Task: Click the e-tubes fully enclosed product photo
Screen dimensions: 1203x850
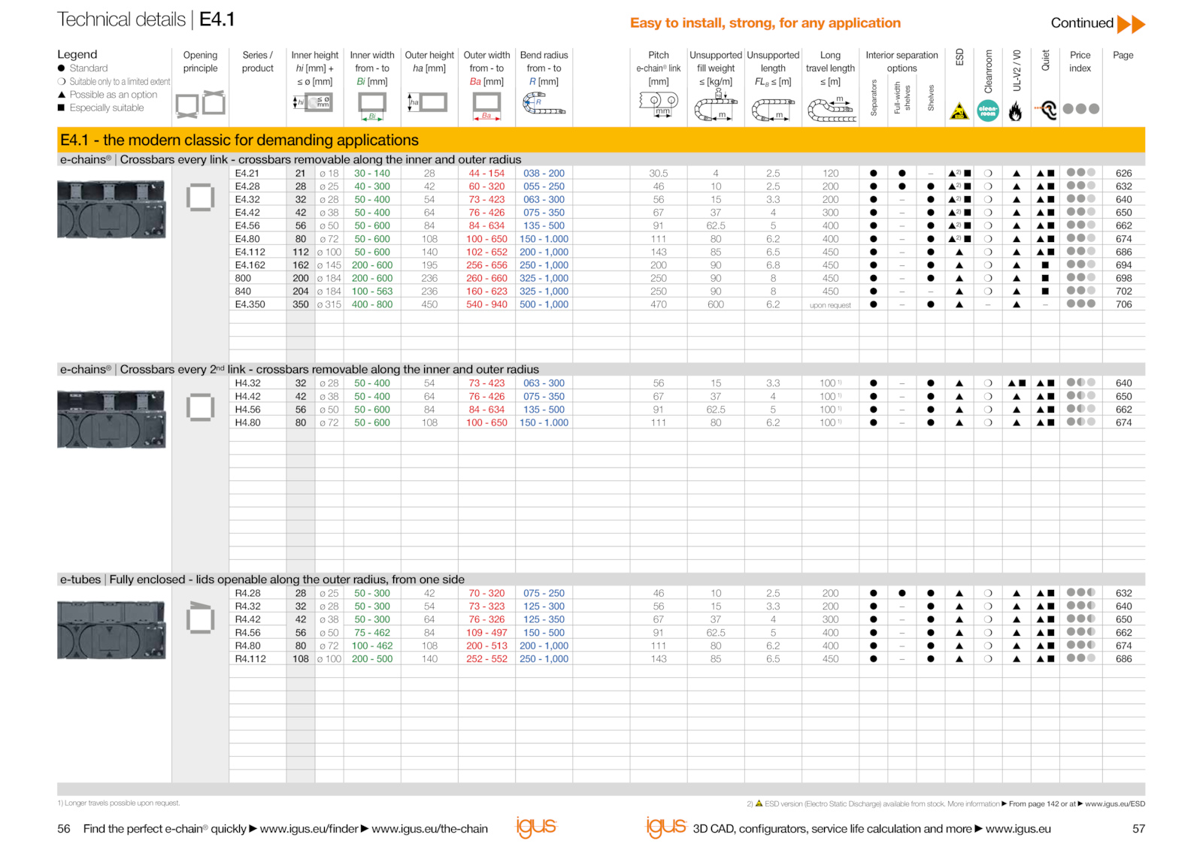Action: coord(111,630)
